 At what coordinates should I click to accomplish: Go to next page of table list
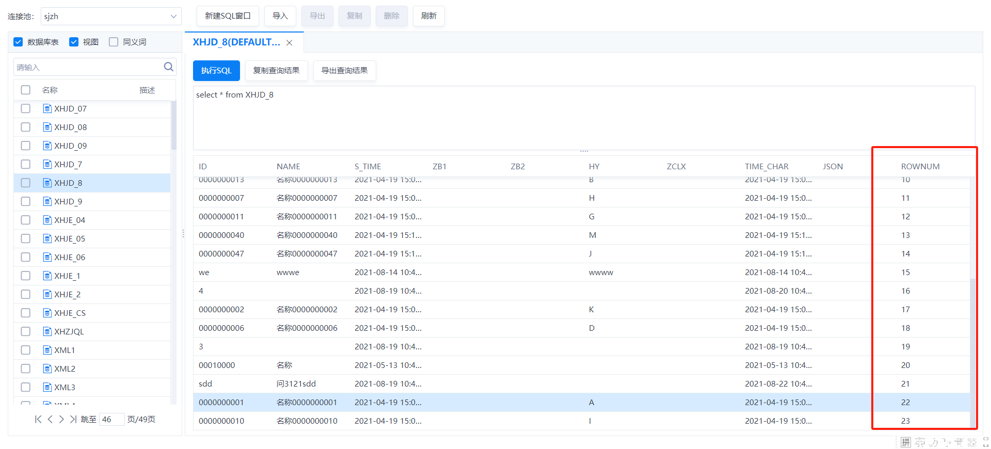[x=61, y=419]
